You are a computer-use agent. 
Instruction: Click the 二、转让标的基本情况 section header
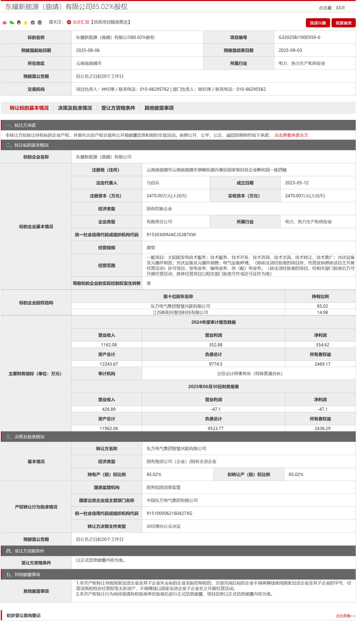pyautogui.click(x=178, y=145)
